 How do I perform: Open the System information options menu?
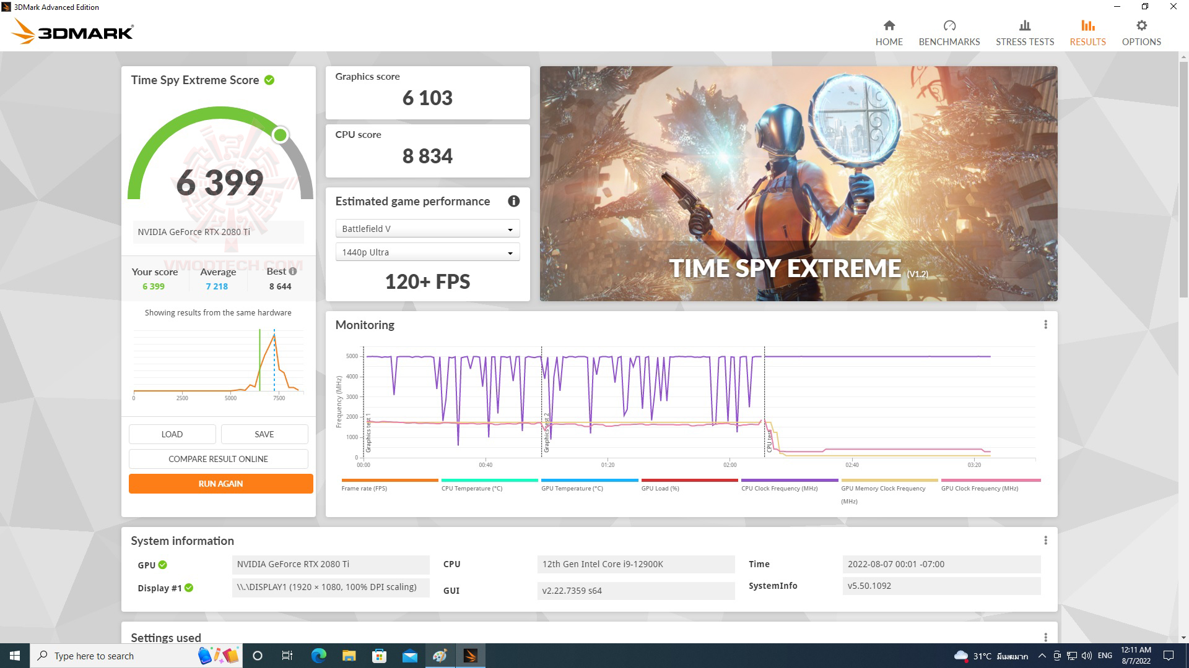pyautogui.click(x=1047, y=539)
